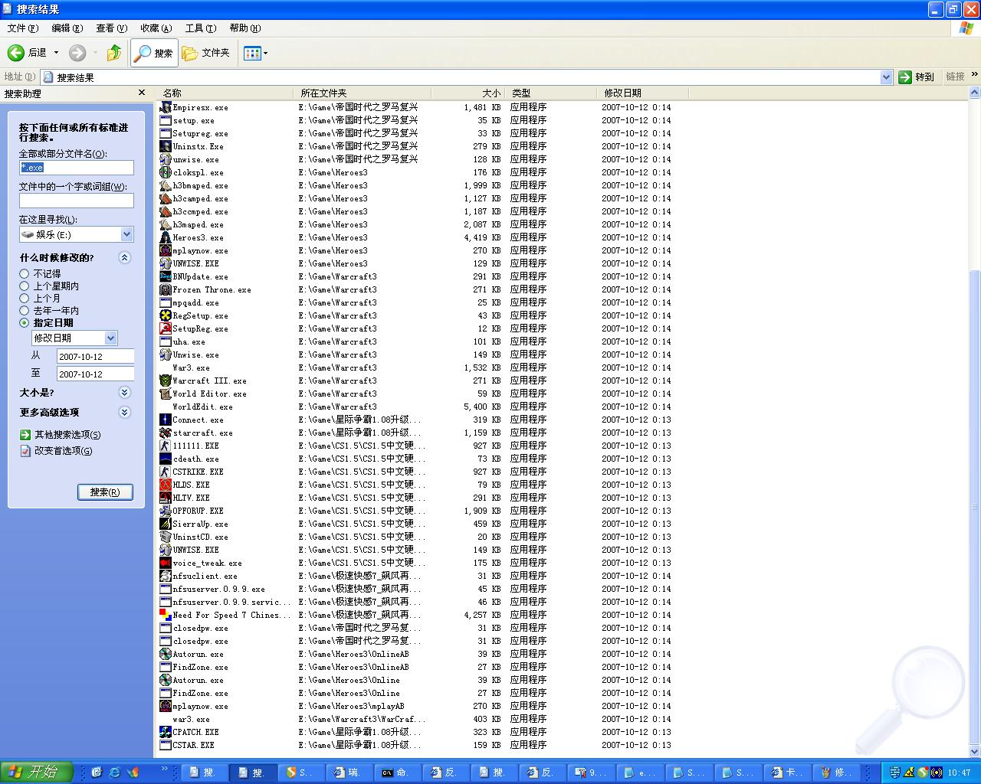The height and width of the screenshot is (784, 981).
Task: Click the file name search field
Action: pyautogui.click(x=77, y=167)
